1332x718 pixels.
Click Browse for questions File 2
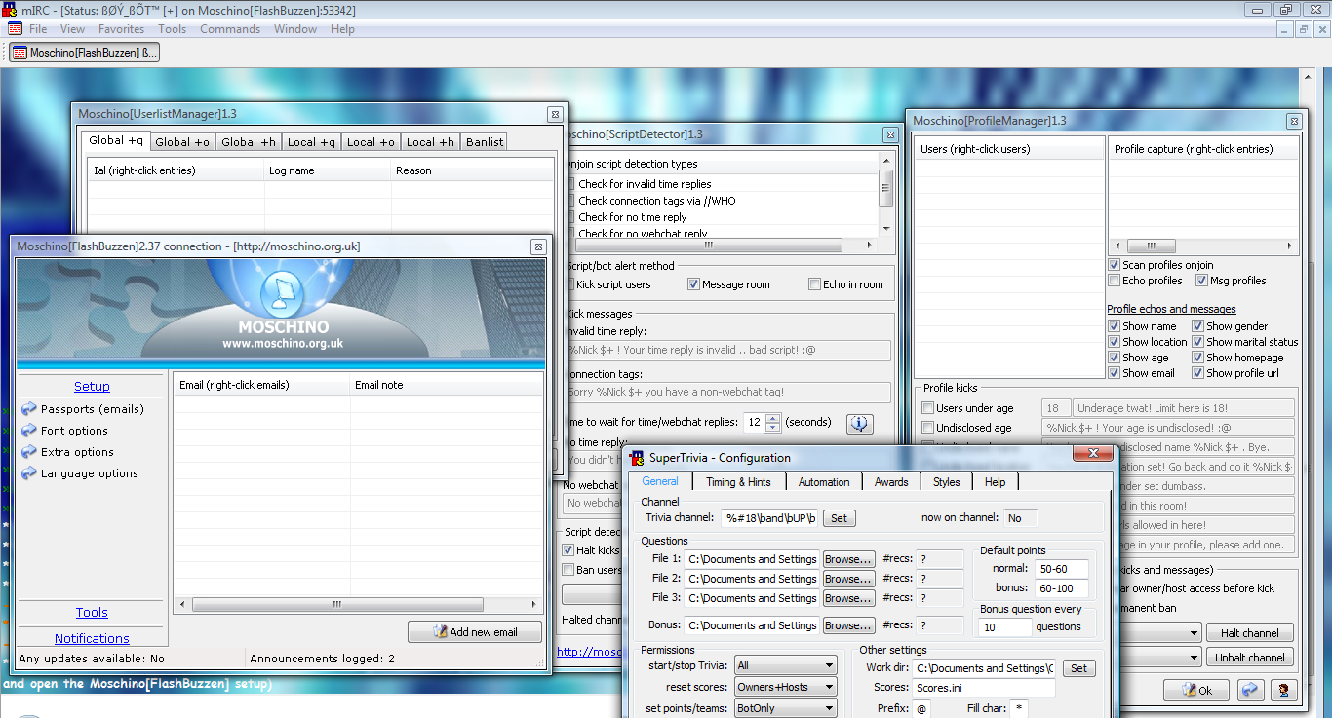coord(847,579)
